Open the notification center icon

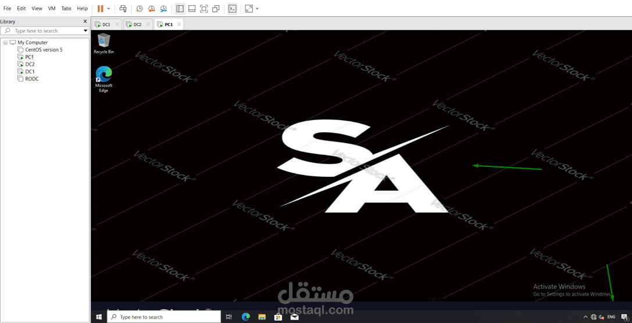(624, 317)
